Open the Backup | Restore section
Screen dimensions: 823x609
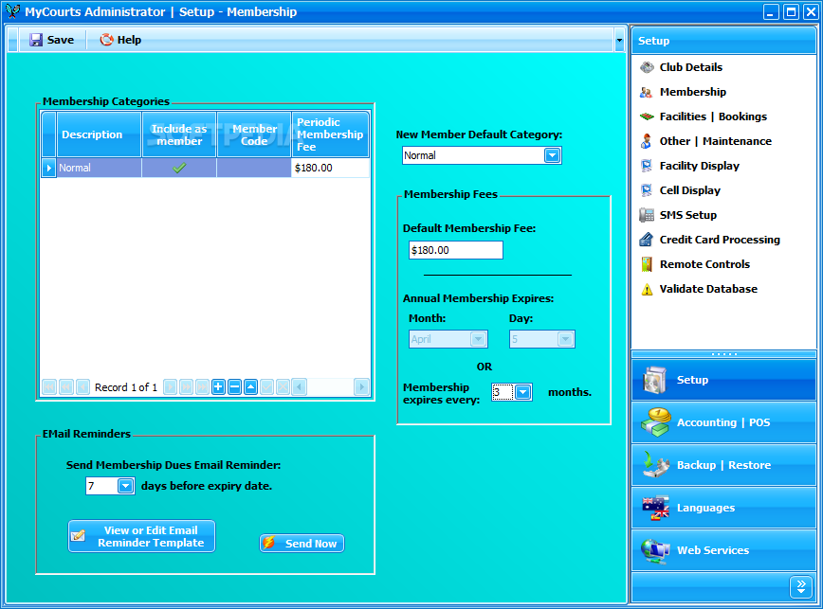point(723,465)
